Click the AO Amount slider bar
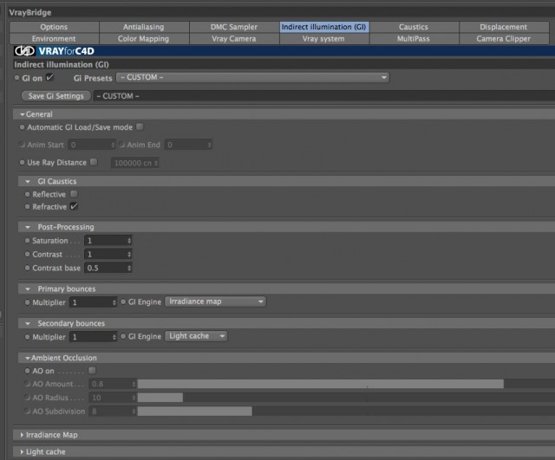555x460 pixels. click(346, 384)
